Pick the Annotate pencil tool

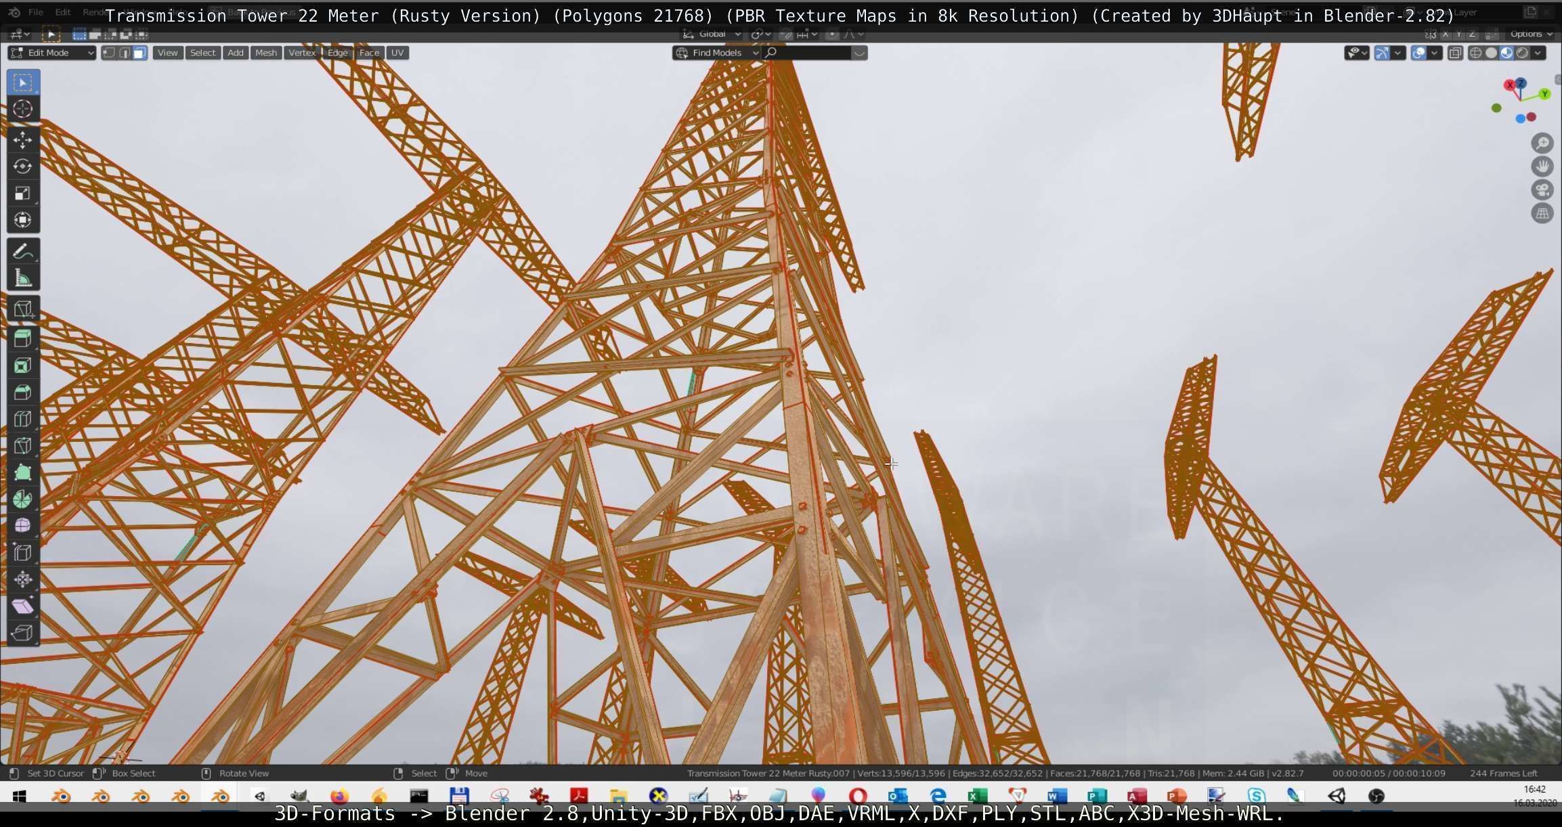point(23,252)
